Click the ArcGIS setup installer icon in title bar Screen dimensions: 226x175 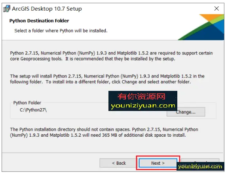coord(7,9)
